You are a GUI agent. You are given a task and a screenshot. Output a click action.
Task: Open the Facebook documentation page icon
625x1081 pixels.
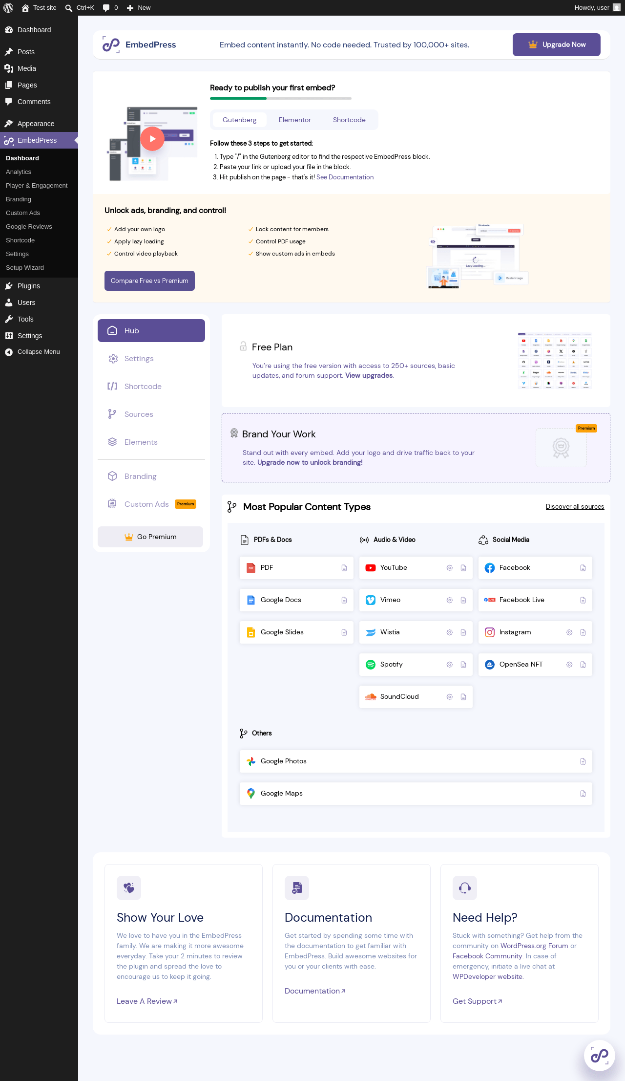tap(583, 568)
